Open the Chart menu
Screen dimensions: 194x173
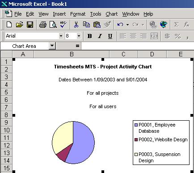click(112, 14)
